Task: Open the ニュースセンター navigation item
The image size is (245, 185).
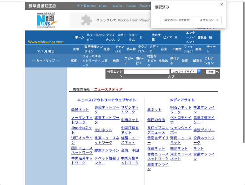Action: [96, 37]
